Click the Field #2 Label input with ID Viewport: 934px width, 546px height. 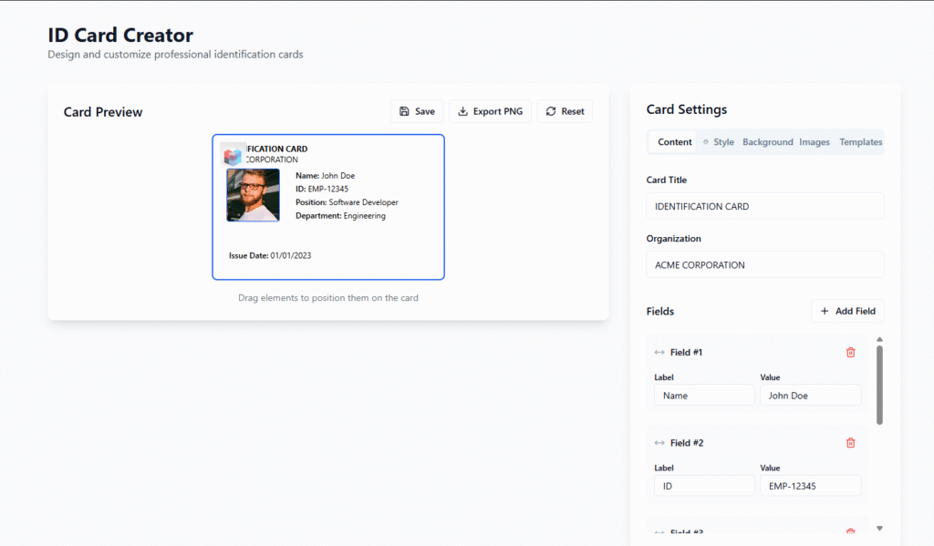click(704, 486)
